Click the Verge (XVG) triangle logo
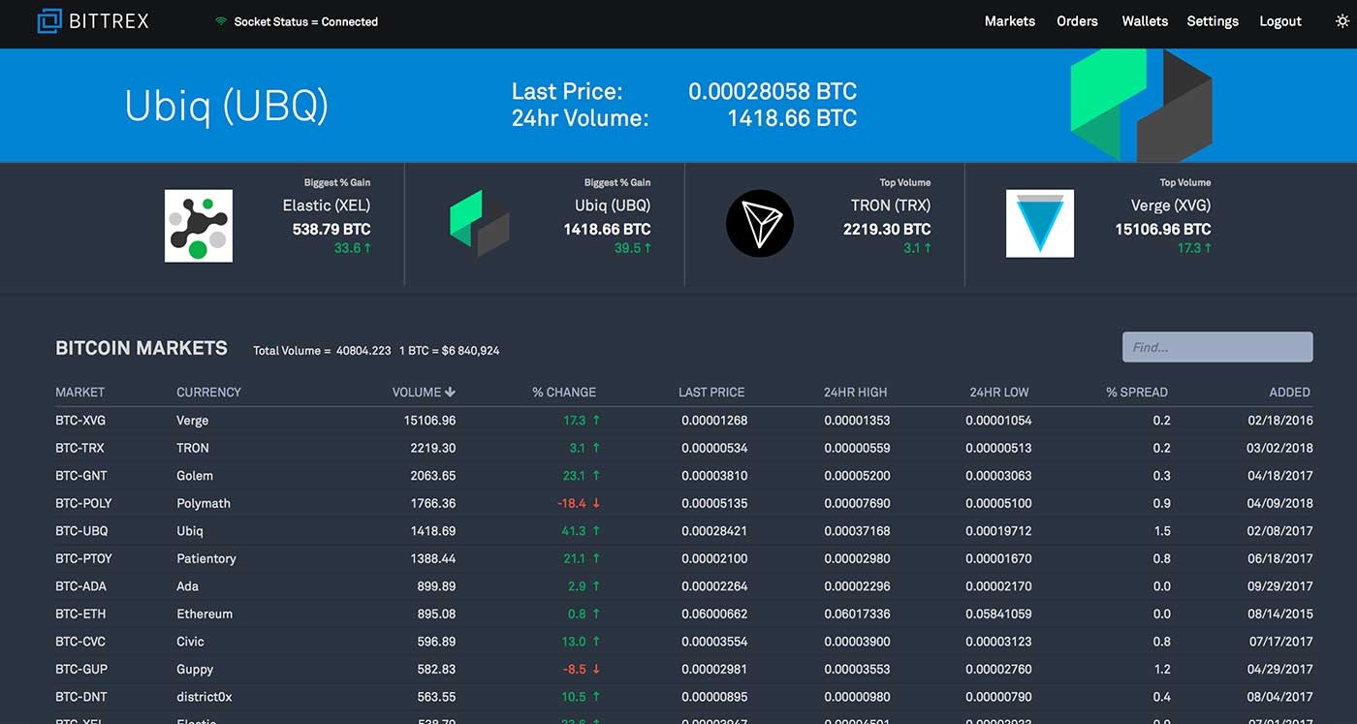1357x724 pixels. tap(1040, 224)
